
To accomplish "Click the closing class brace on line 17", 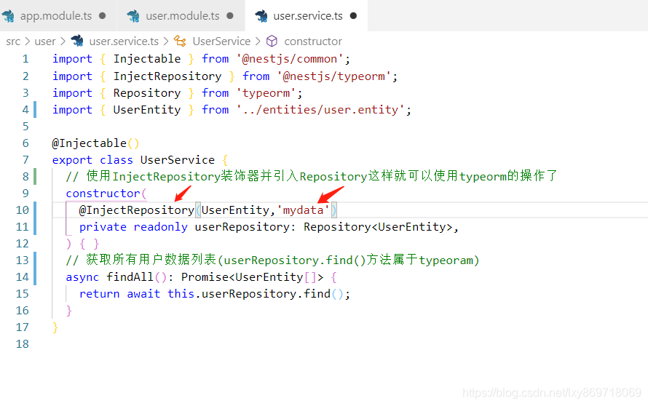I will (x=55, y=327).
